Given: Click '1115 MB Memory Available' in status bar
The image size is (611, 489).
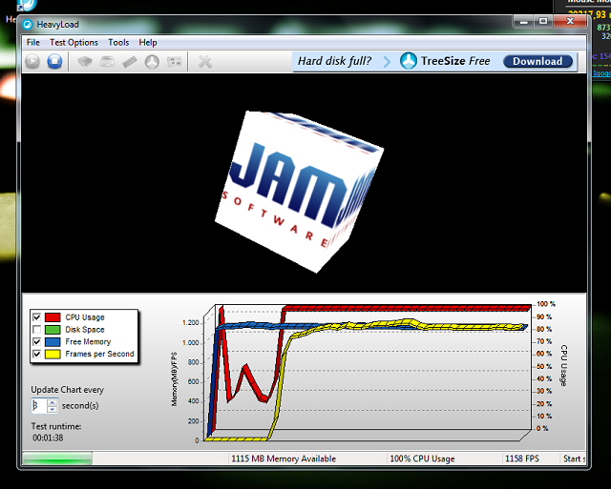Looking at the screenshot, I should [284, 458].
